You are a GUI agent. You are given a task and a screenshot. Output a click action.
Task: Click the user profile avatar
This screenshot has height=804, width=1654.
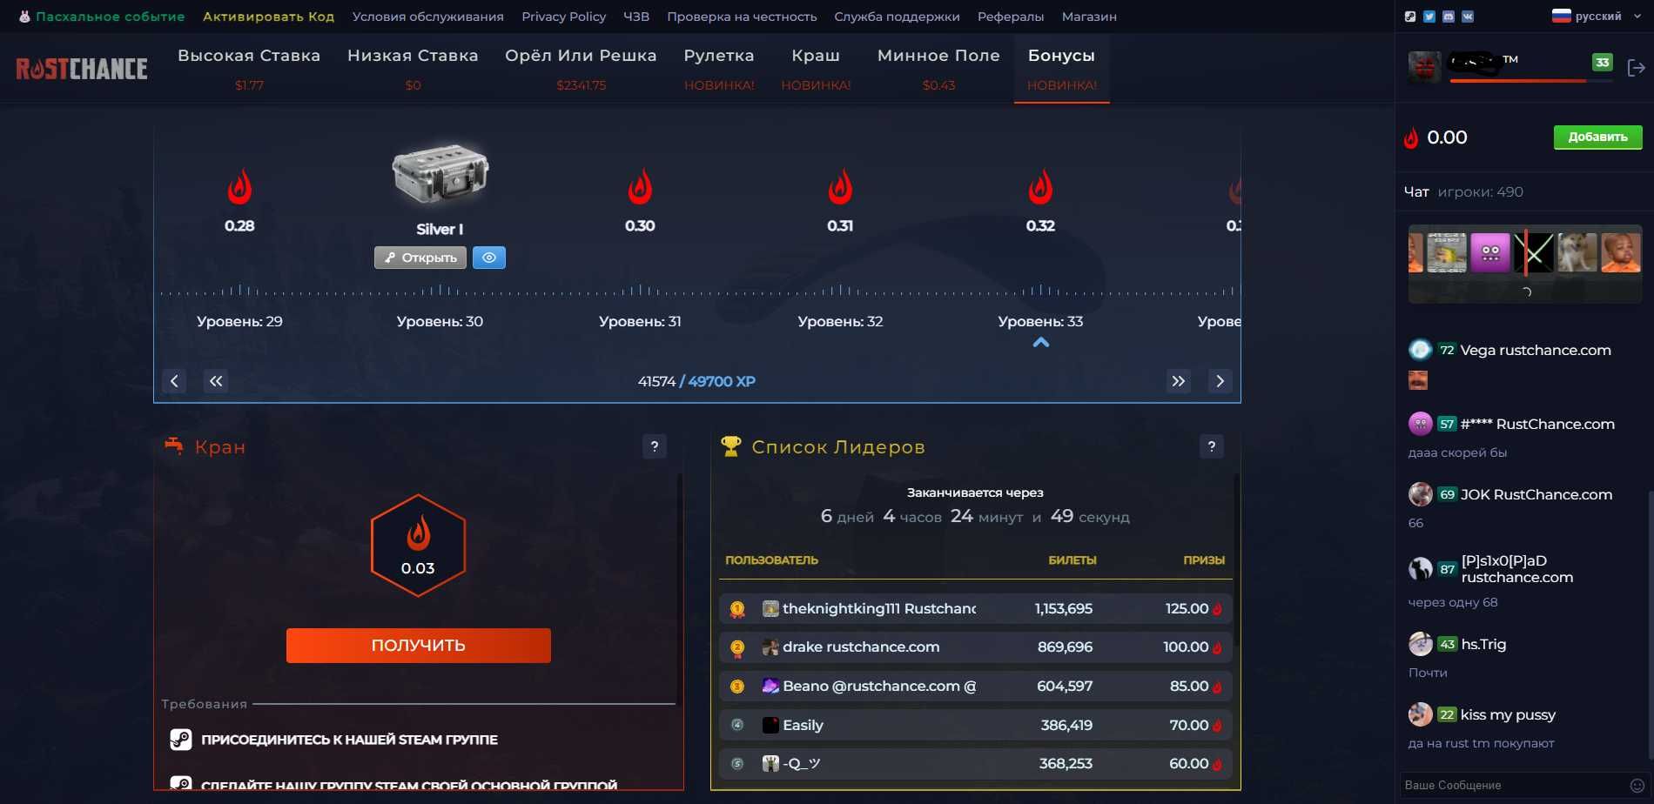1424,67
